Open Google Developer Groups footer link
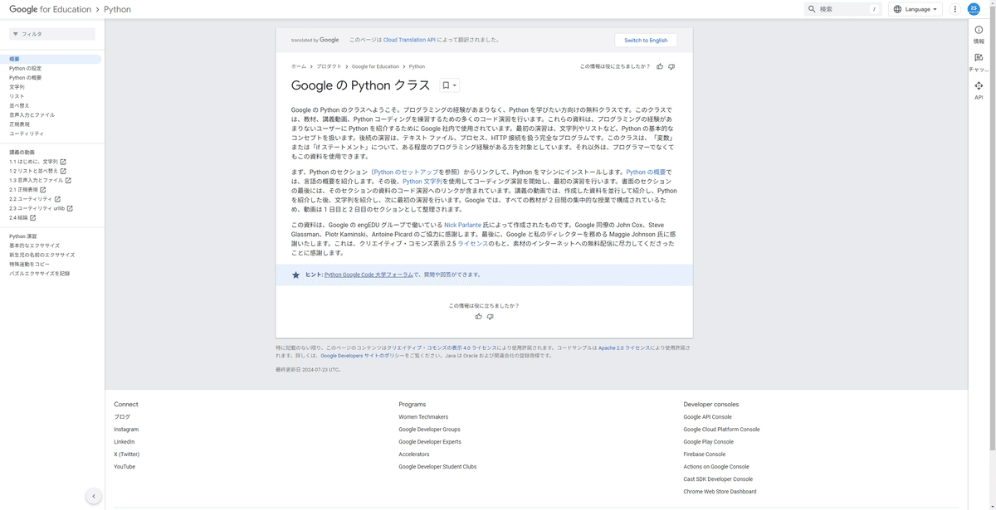 tap(429, 430)
